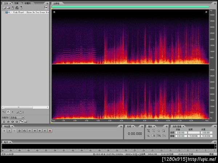Click the Rewind transport button
The width and height of the screenshot is (218, 163).
pos(35,131)
